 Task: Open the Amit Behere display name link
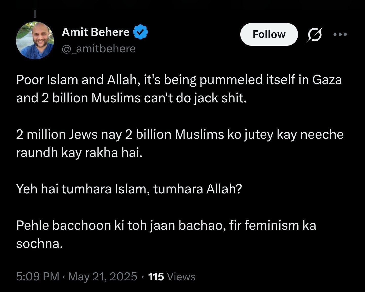tap(96, 32)
